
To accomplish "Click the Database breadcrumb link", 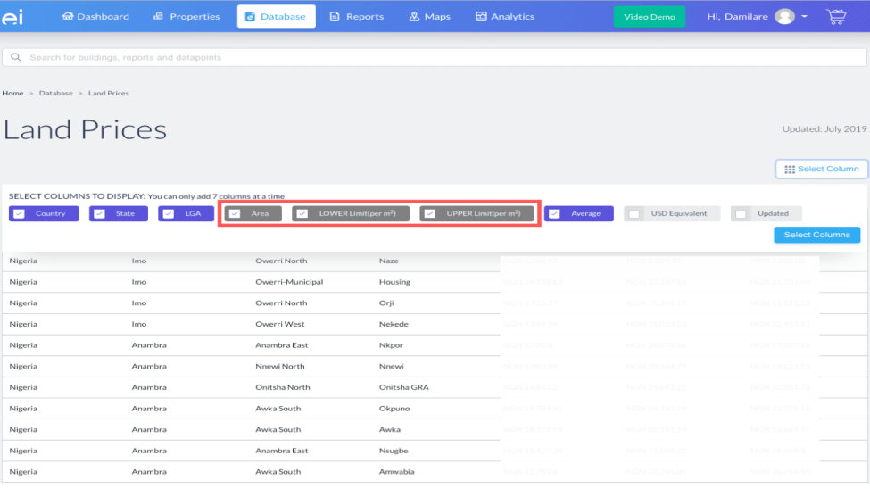I will click(55, 93).
